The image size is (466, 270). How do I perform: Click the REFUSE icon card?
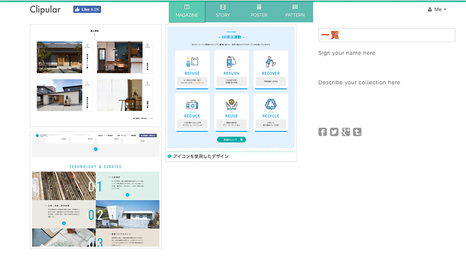[x=192, y=69]
